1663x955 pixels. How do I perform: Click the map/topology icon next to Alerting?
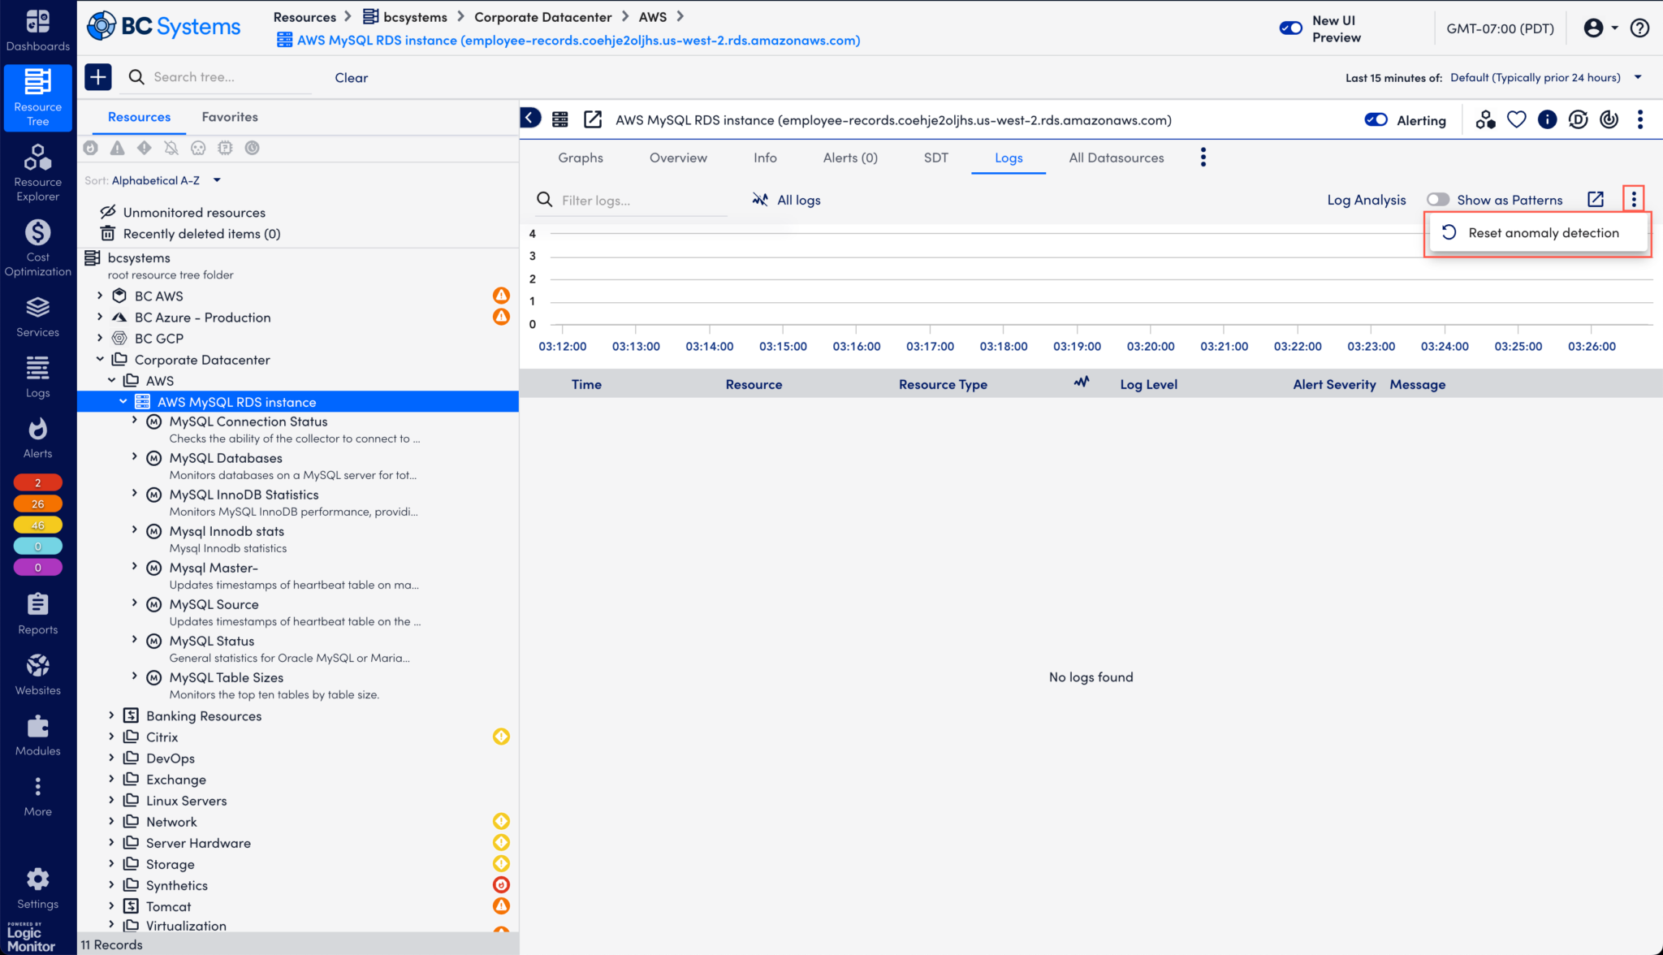tap(1485, 119)
